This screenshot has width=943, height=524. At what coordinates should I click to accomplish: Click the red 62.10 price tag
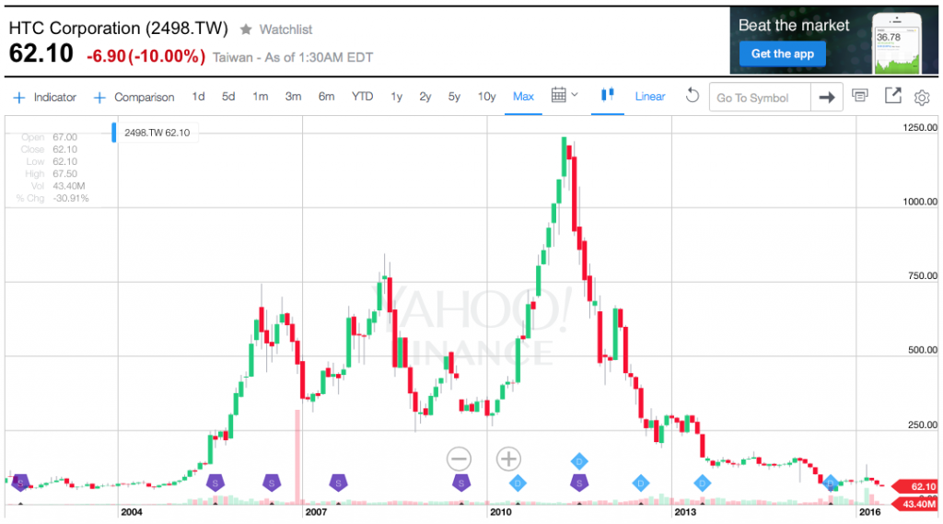click(x=915, y=486)
